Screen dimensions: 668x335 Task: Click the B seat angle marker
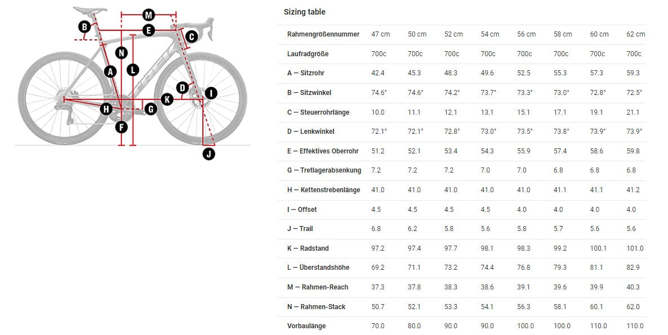coord(84,26)
